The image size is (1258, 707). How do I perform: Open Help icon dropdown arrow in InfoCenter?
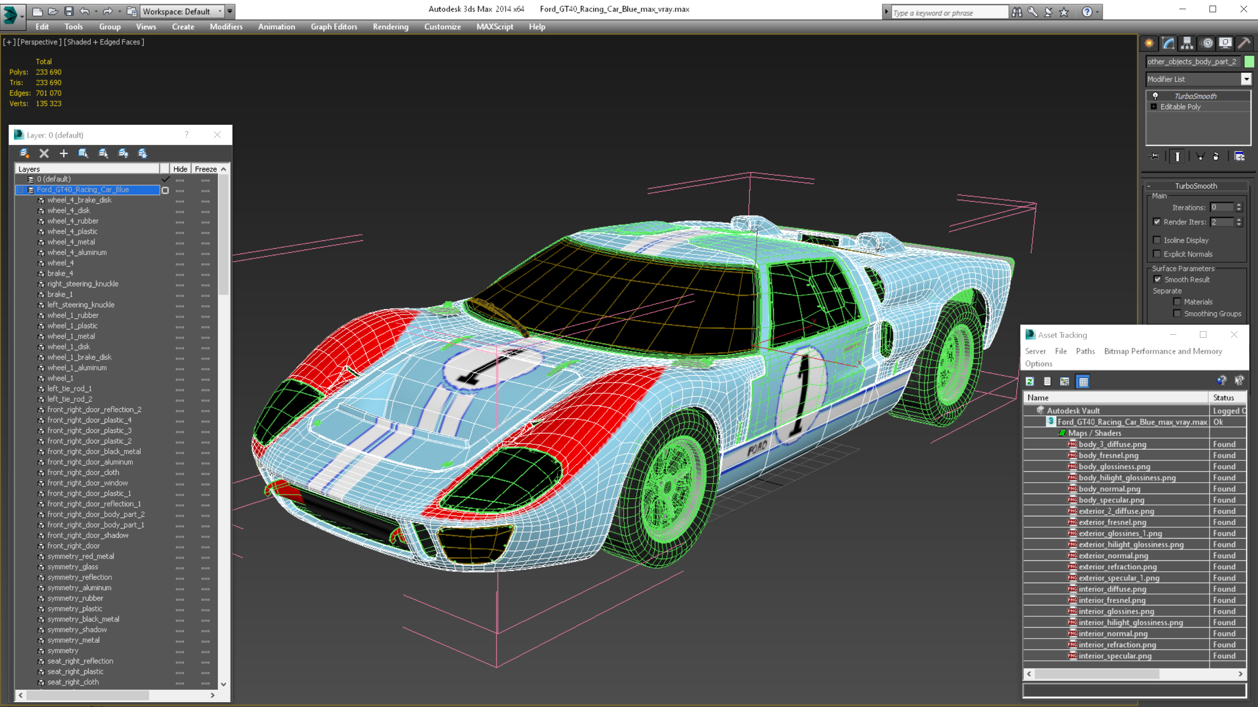(x=1097, y=12)
